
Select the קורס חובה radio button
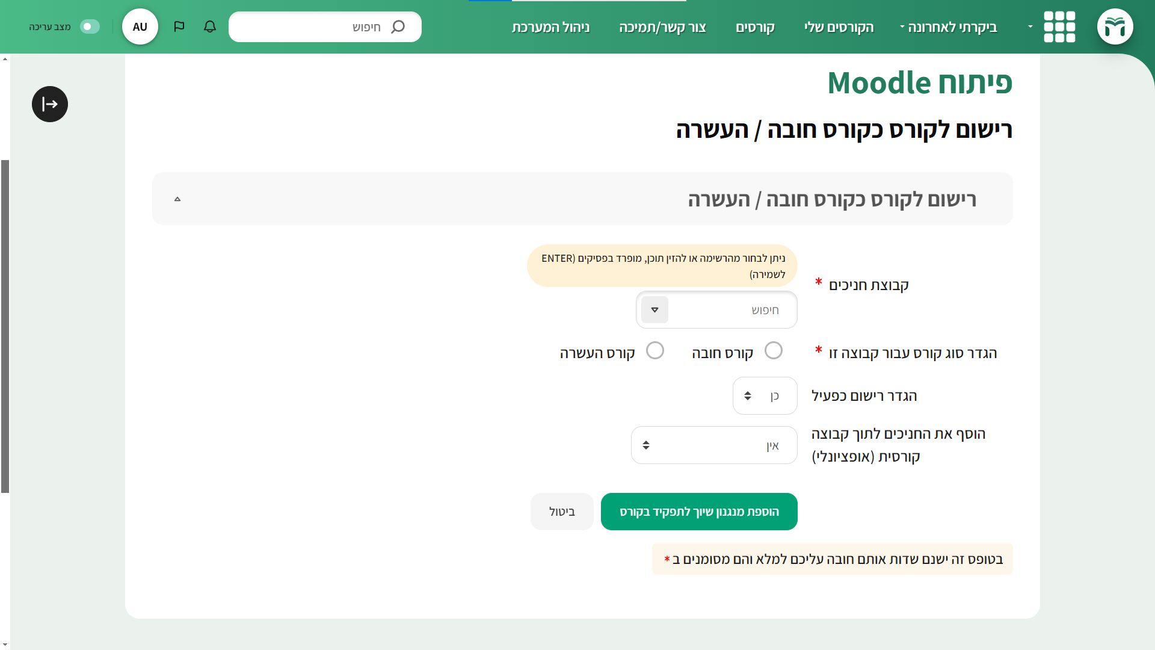(774, 350)
